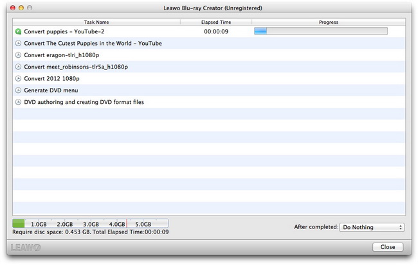Click the clock icon next to meet_robinsons task
The image size is (418, 265).
tap(18, 67)
